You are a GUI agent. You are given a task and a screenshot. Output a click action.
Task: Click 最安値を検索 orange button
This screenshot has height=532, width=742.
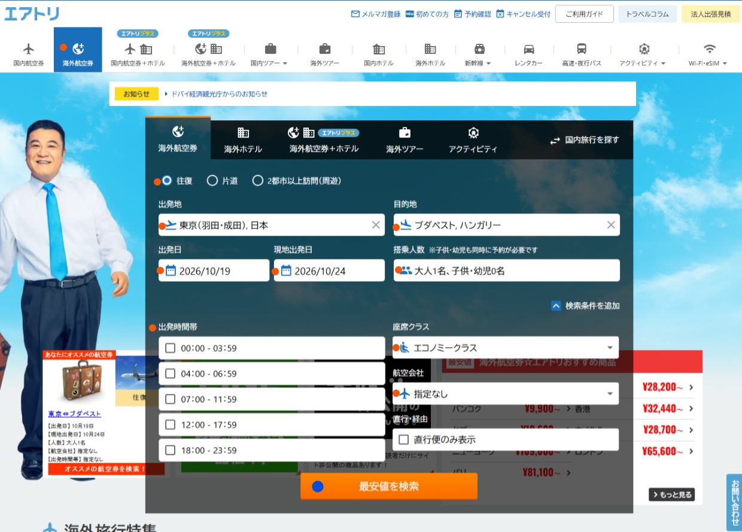pos(389,486)
